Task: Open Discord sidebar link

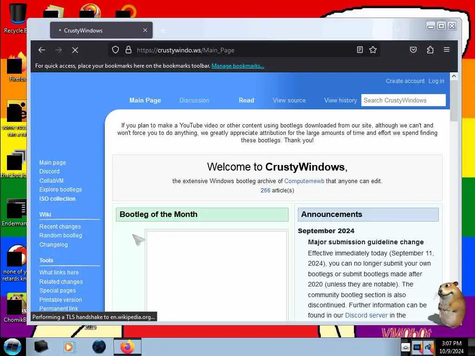Action: click(x=49, y=172)
